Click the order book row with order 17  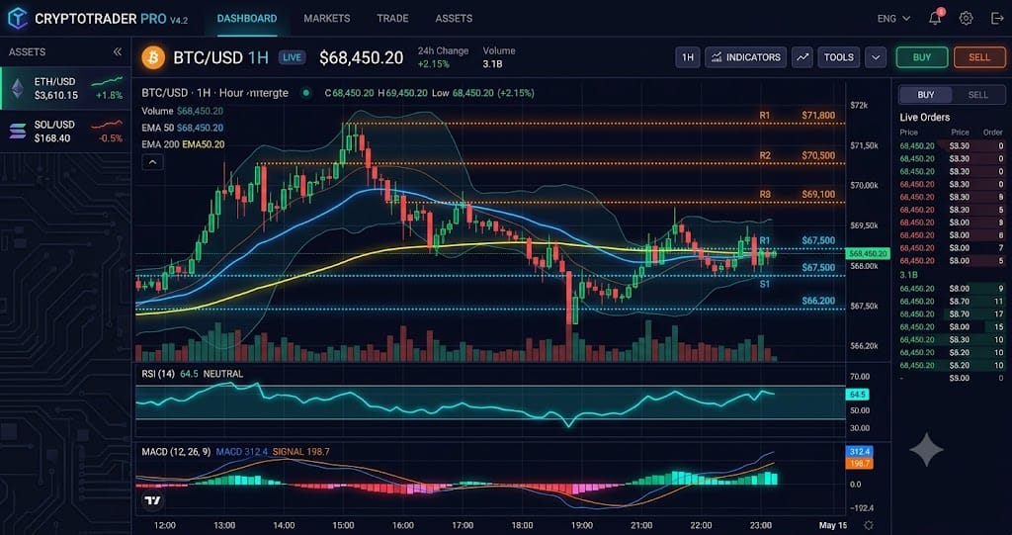(952, 314)
